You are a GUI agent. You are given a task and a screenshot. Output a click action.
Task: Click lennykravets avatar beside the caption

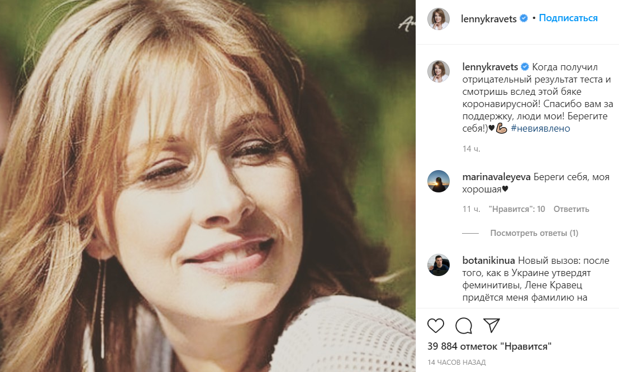[439, 71]
